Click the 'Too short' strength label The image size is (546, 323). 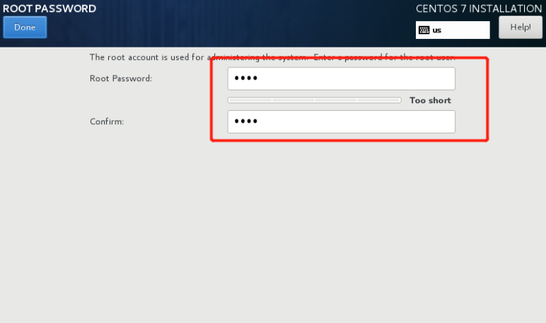click(x=430, y=100)
